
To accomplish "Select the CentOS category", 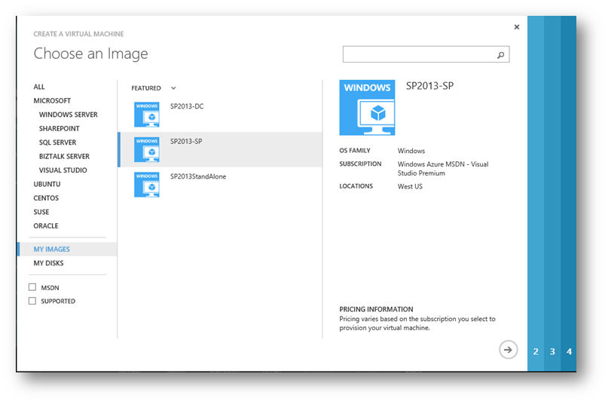I will [46, 198].
